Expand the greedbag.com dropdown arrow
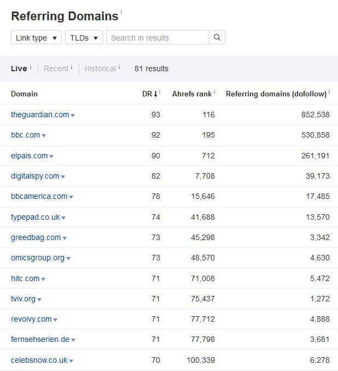 [x=65, y=238]
